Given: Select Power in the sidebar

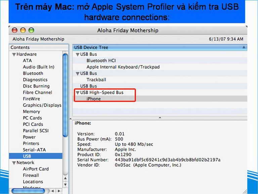Looking at the screenshot, I should pos(29,137).
